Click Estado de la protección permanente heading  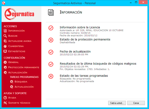point(85,39)
